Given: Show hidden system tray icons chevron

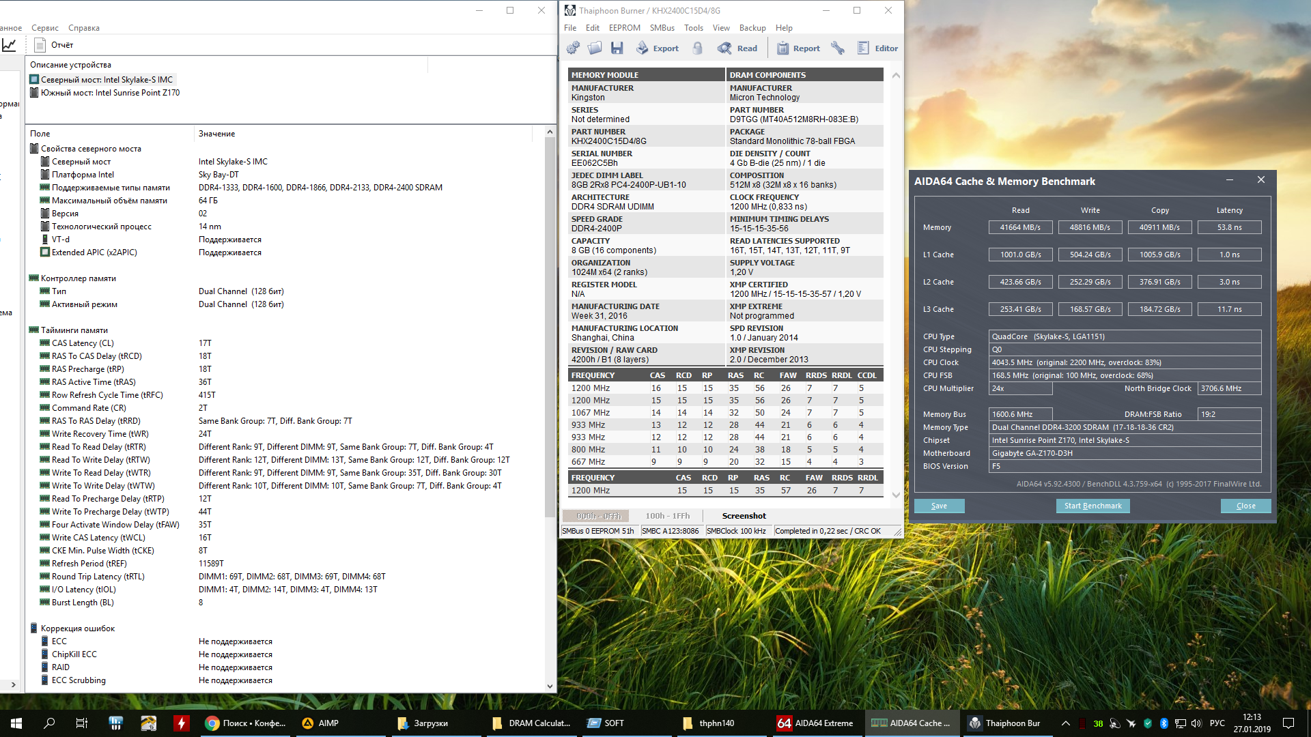Looking at the screenshot, I should tap(1065, 723).
